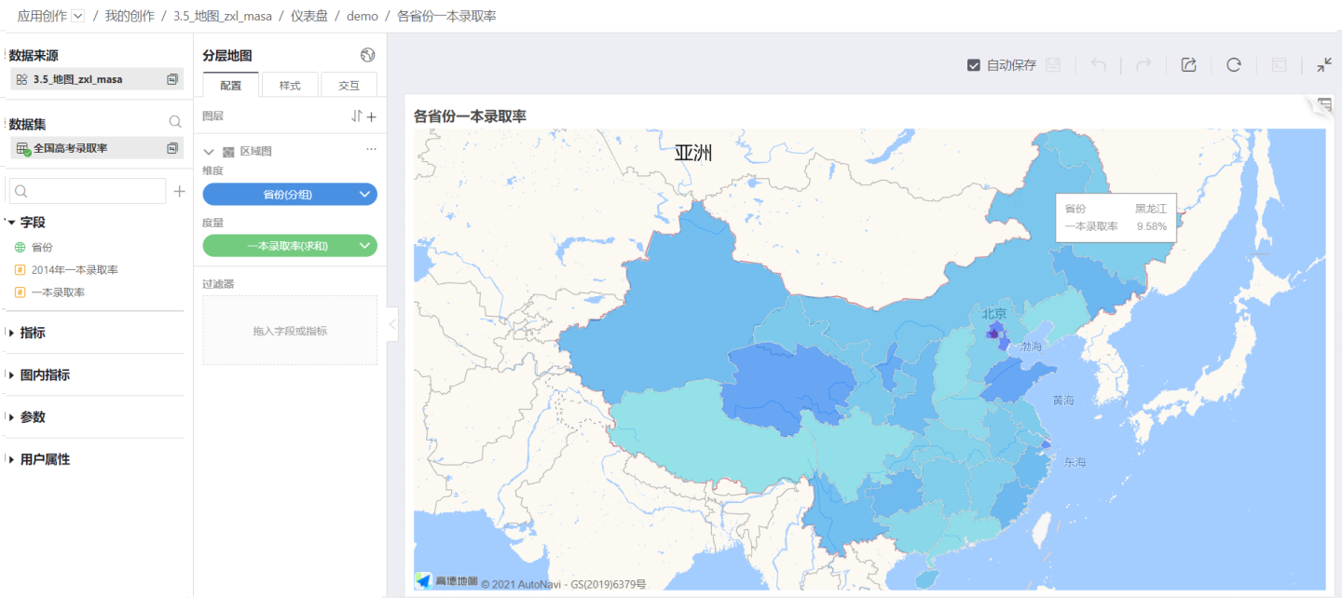Refresh the dashboard with the reload icon
This screenshot has width=1342, height=598.
click(1234, 64)
